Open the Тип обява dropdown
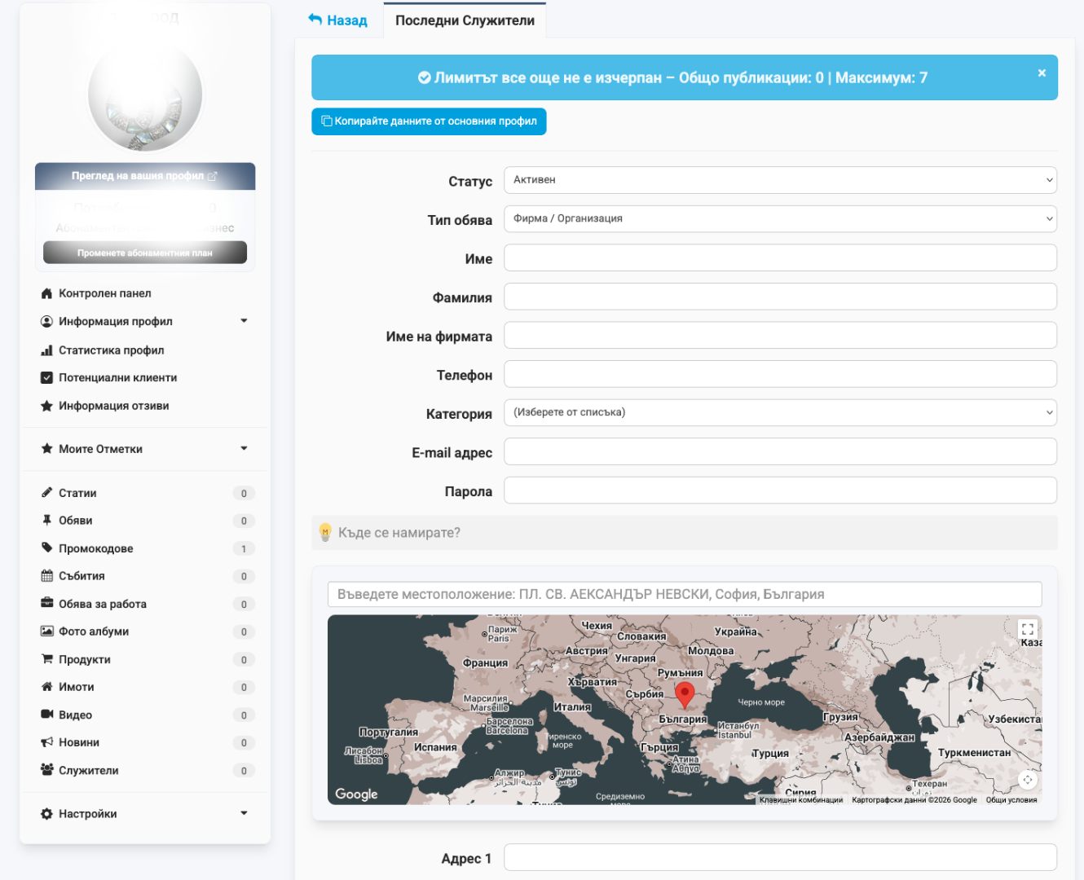This screenshot has width=1084, height=880. pyautogui.click(x=780, y=218)
